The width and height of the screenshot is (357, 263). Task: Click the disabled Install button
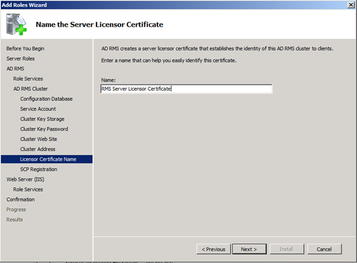click(x=286, y=249)
